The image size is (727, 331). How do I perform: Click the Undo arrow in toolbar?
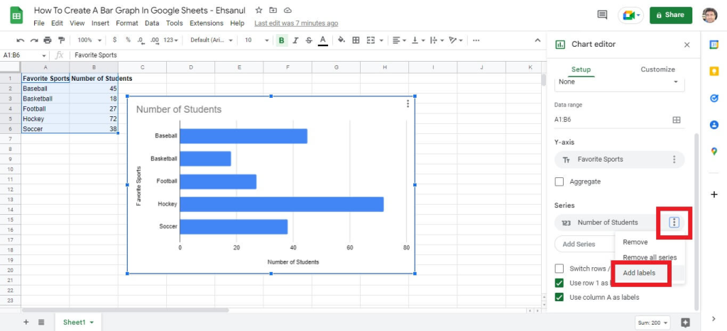coord(21,40)
